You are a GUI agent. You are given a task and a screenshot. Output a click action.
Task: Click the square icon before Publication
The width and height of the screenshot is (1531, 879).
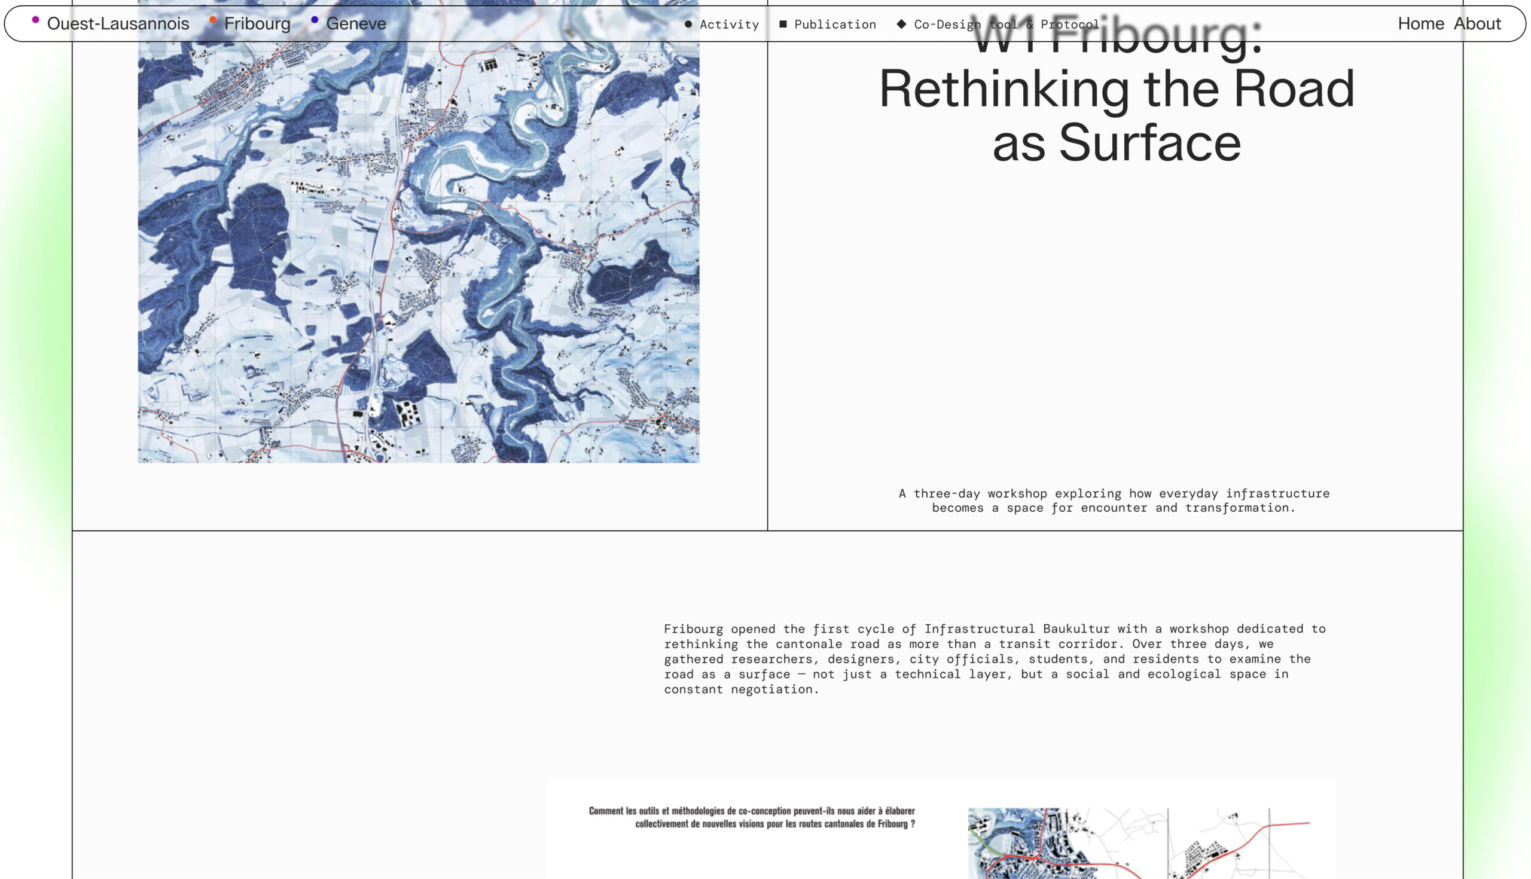tap(782, 24)
